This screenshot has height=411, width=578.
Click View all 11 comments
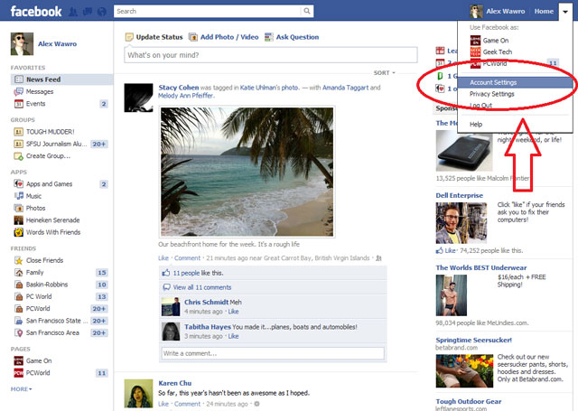click(202, 287)
